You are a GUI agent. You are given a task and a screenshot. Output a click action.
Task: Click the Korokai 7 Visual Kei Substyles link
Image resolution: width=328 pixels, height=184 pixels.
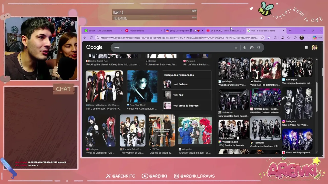[161, 65]
